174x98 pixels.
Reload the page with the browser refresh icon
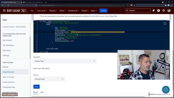[x=8, y=5]
